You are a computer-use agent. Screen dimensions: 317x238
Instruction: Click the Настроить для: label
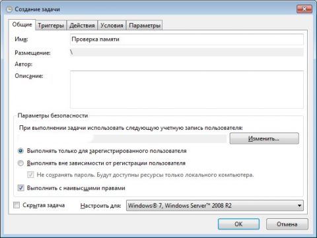tap(100, 206)
